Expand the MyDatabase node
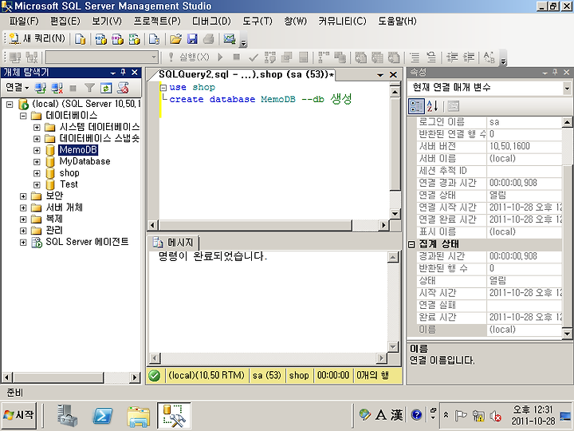 (37, 161)
